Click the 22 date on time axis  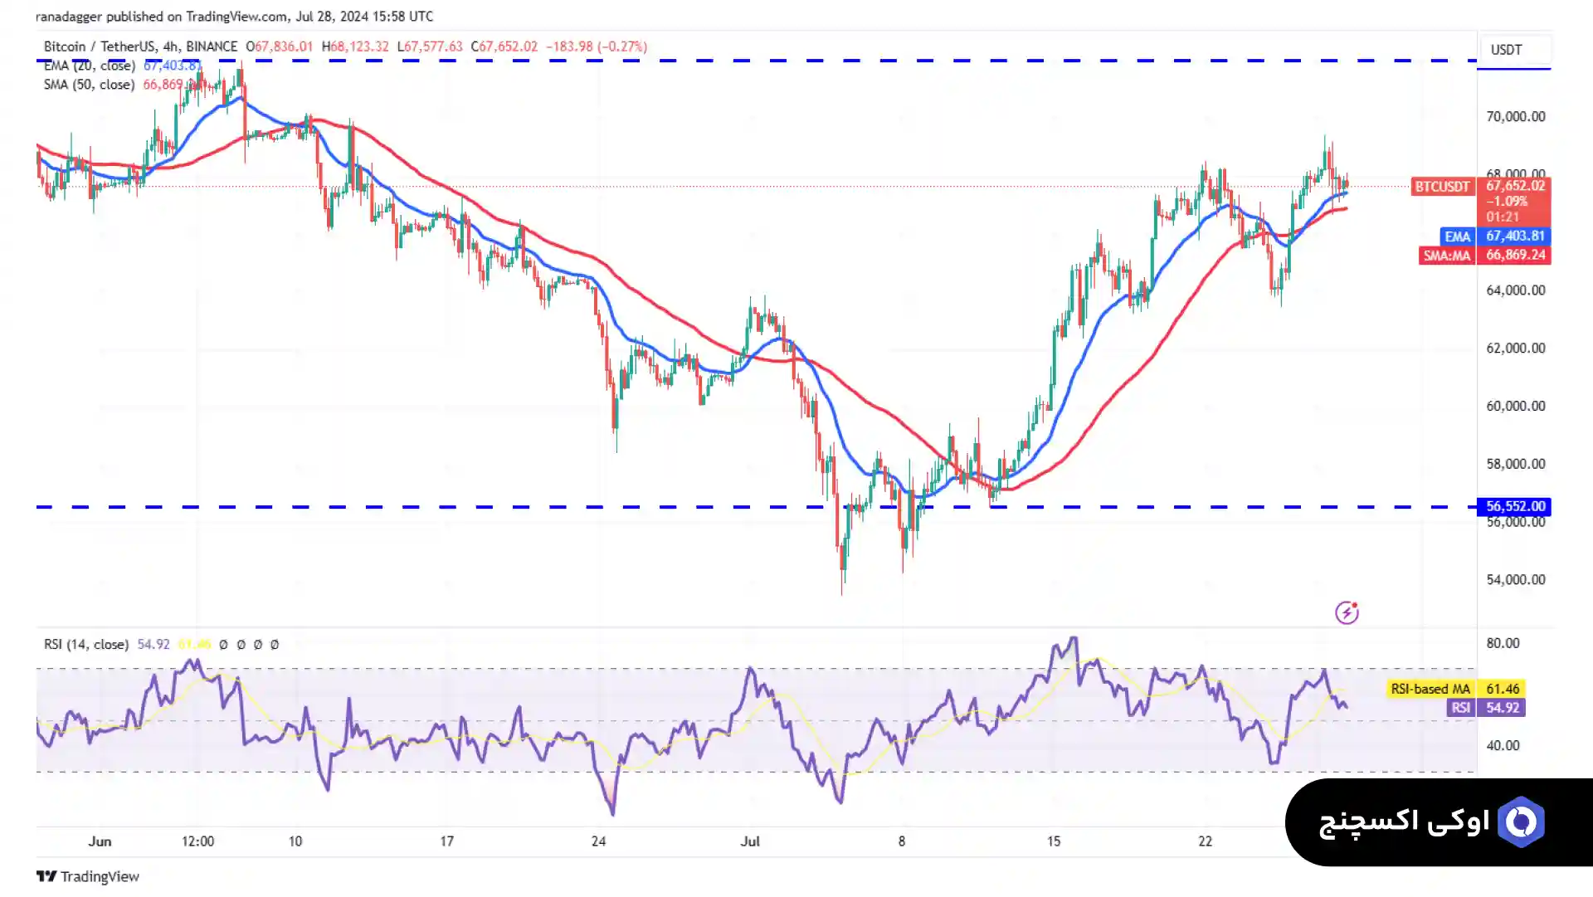point(1205,841)
